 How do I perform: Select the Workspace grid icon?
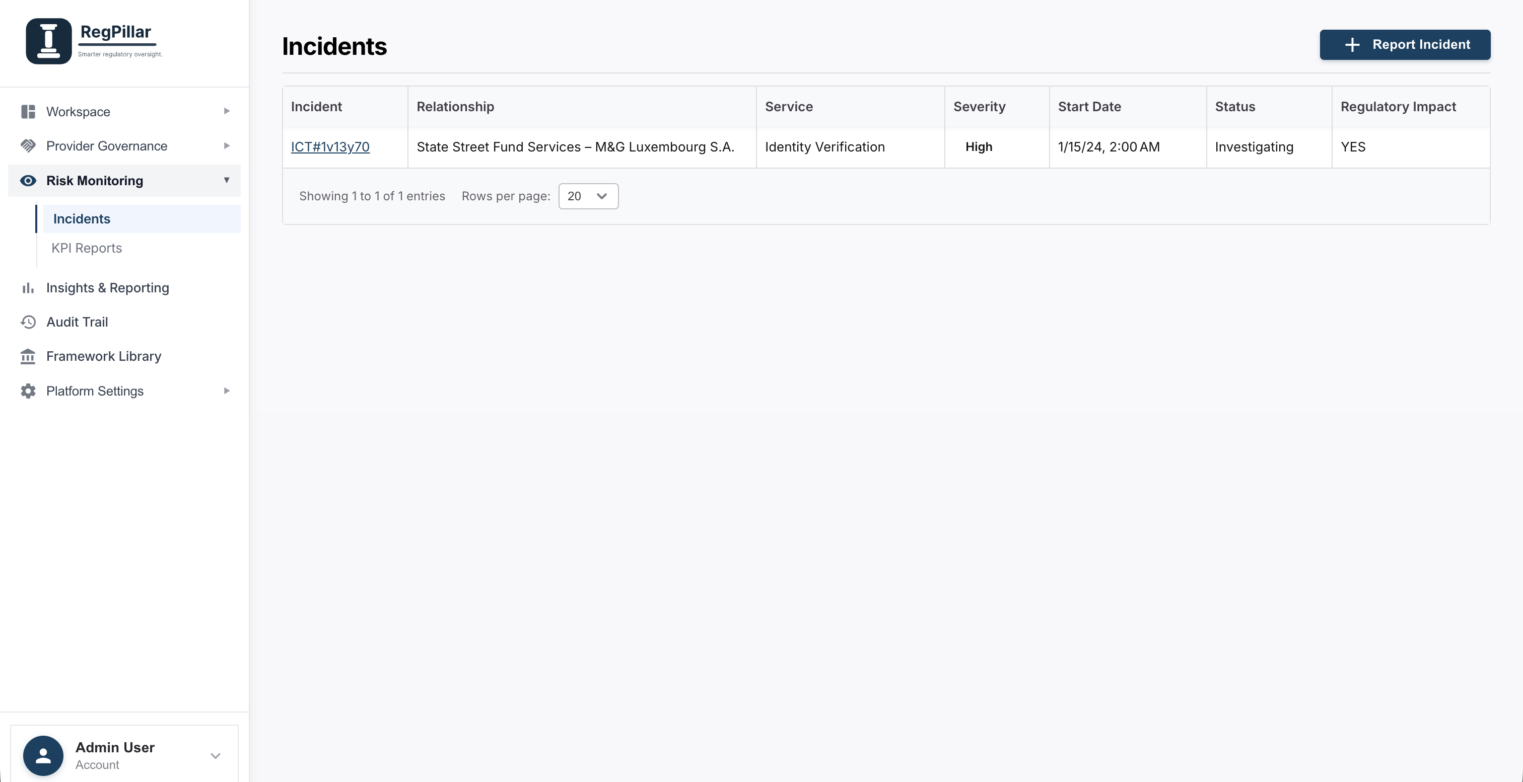(x=28, y=111)
